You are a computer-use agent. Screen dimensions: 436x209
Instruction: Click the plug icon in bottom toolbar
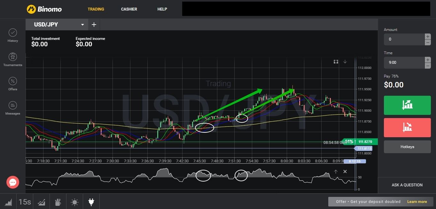click(x=91, y=202)
